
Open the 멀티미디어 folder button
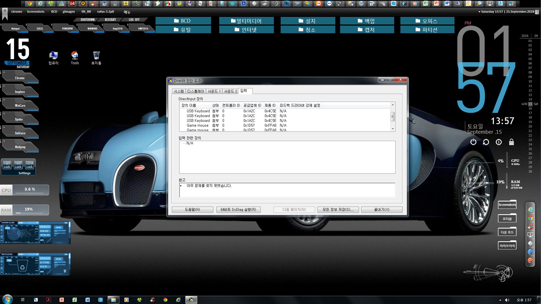pos(246,21)
